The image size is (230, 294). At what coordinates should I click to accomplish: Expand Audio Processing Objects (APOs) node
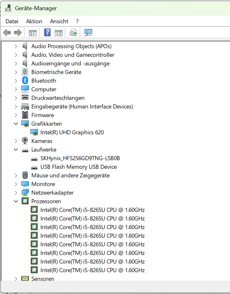click(16, 46)
